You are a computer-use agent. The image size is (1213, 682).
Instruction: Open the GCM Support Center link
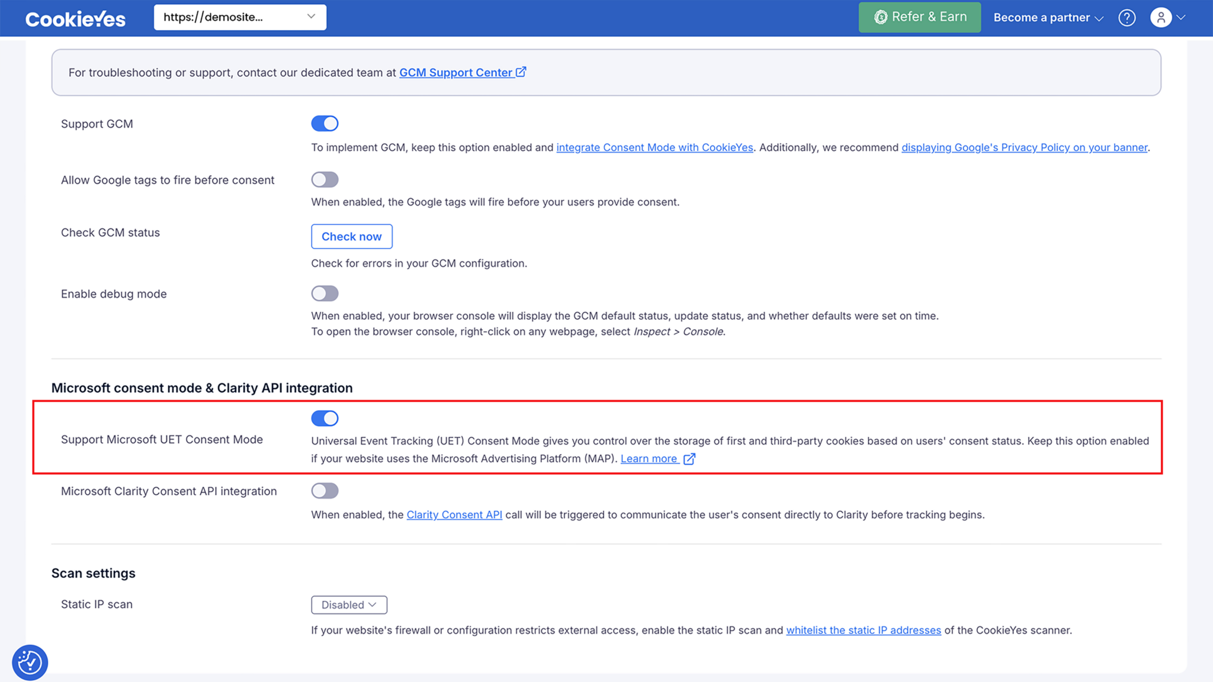tap(456, 72)
